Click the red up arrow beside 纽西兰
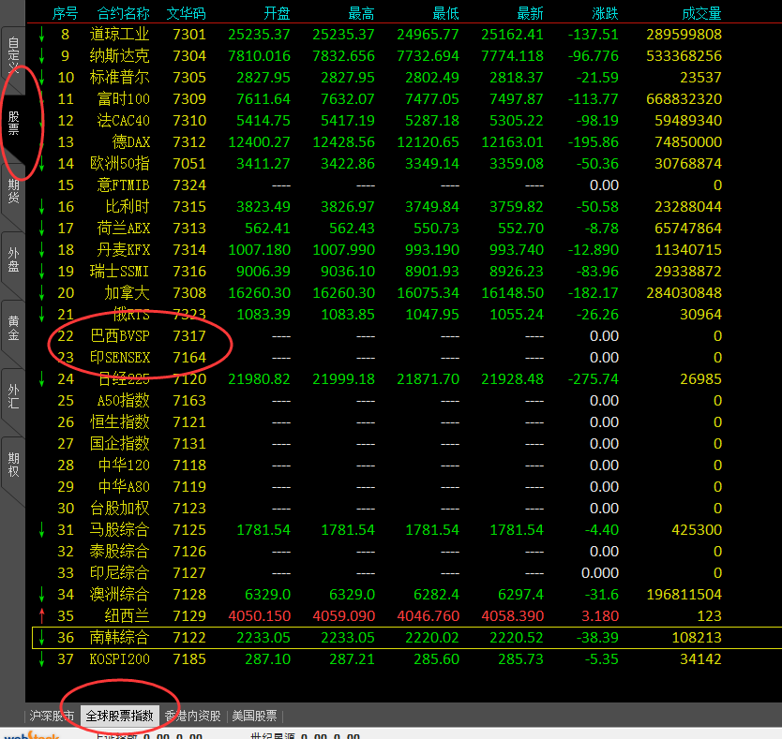The width and height of the screenshot is (782, 739). [x=41, y=615]
